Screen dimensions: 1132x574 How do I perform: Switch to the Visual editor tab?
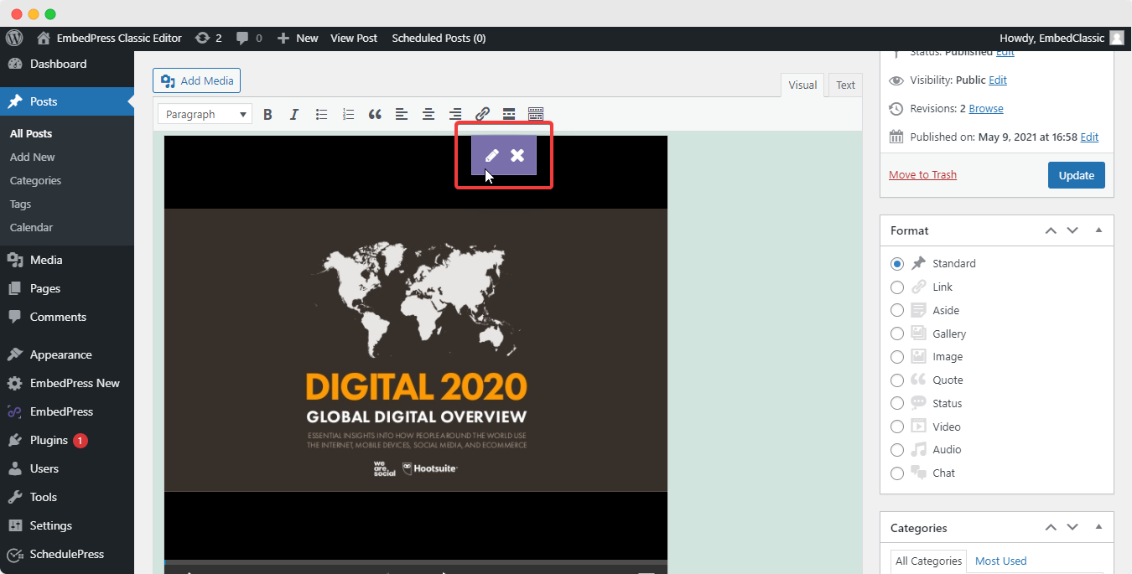tap(802, 85)
